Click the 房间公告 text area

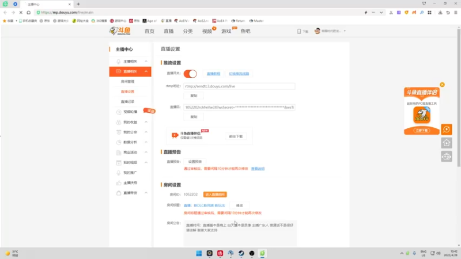[x=240, y=234]
